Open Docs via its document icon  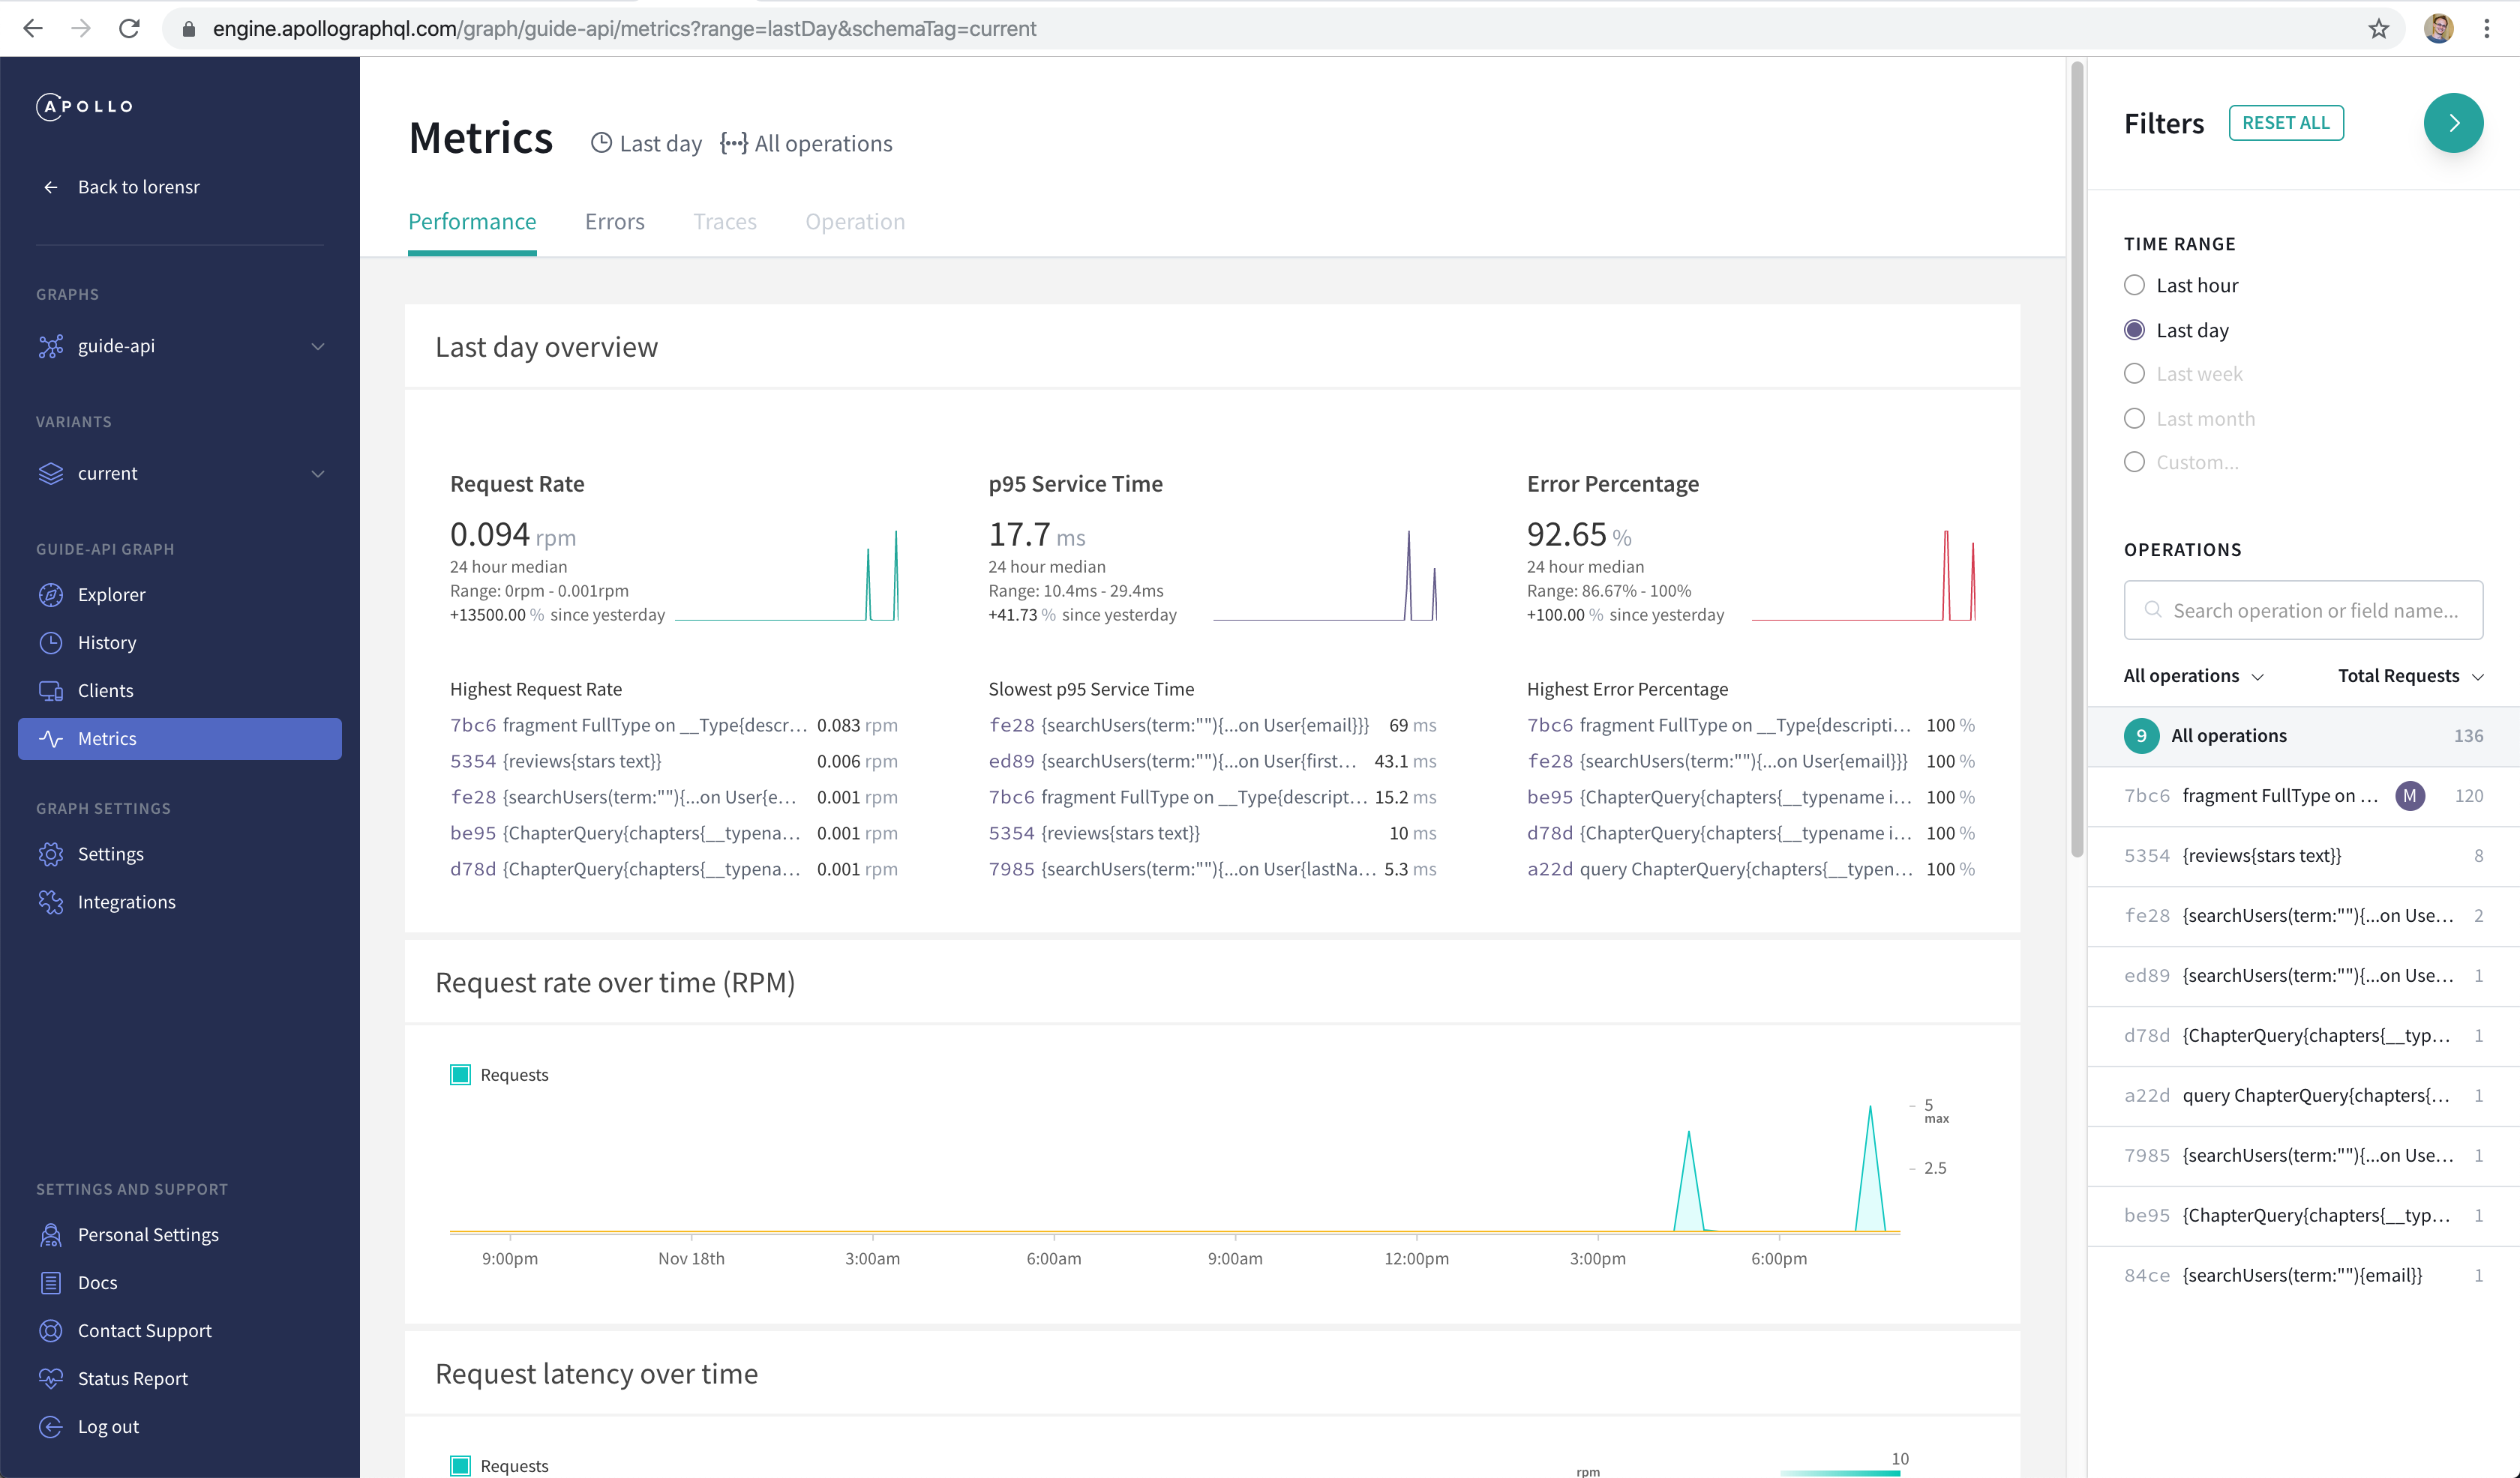coord(51,1283)
